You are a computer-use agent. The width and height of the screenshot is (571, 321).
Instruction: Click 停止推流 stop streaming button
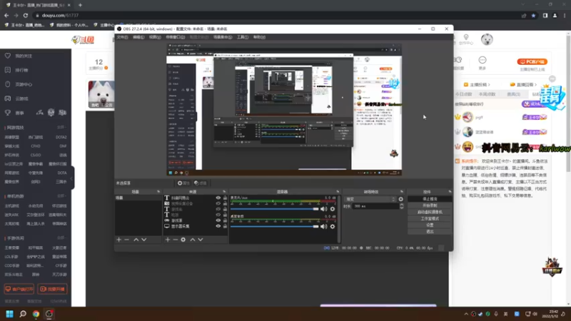coord(430,199)
